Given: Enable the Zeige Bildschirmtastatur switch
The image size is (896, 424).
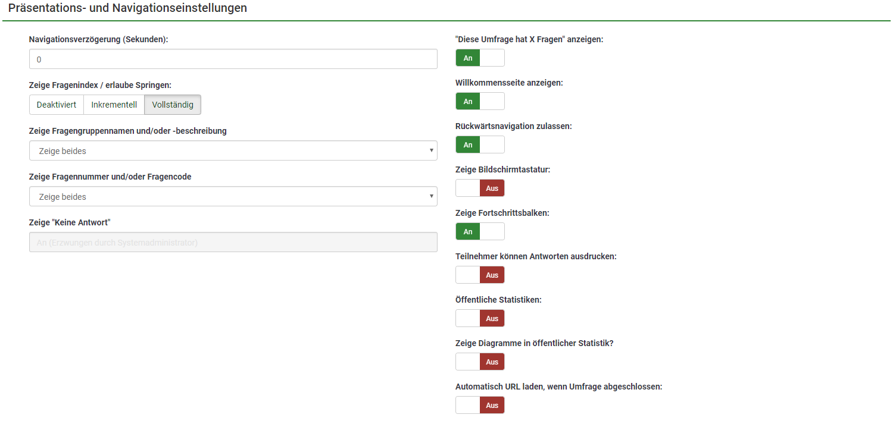Looking at the screenshot, I should click(480, 188).
